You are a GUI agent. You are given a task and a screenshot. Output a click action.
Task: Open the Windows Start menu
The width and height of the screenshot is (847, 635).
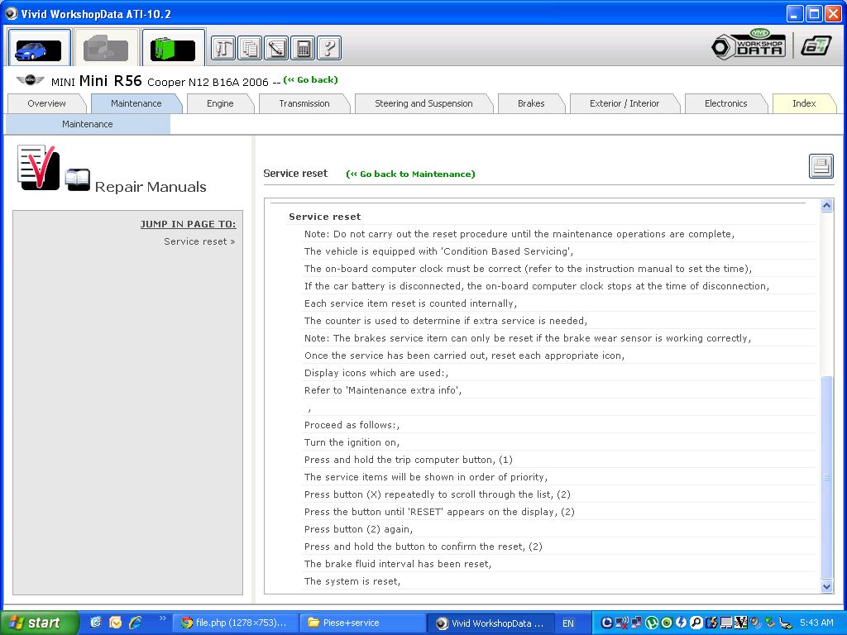coord(39,623)
